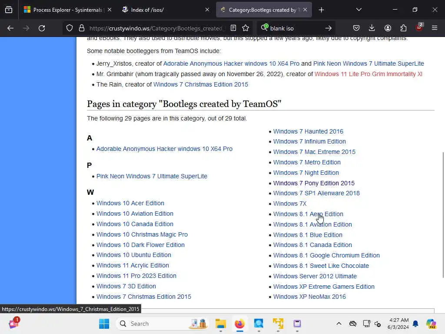445x334 pixels.
Task: Open Windows 10 Acer Edition page
Action: click(130, 203)
